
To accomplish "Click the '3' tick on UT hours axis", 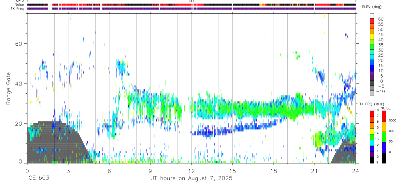I will click(x=68, y=171).
